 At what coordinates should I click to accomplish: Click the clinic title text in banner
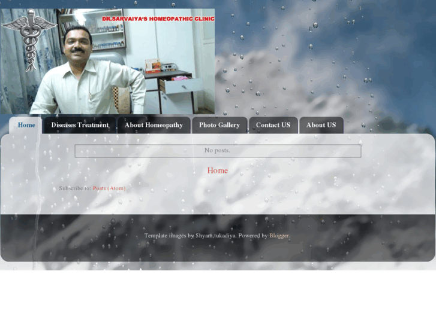(158, 19)
